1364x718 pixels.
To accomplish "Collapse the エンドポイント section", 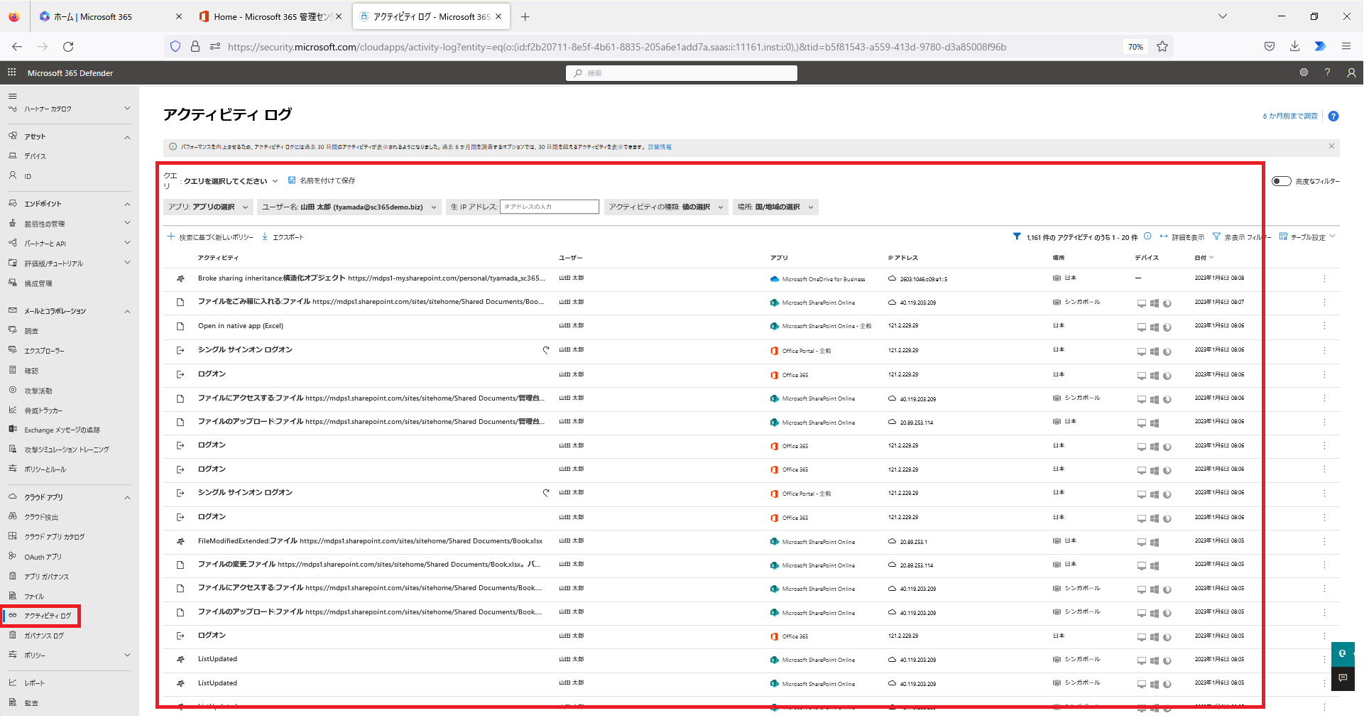I will [127, 204].
